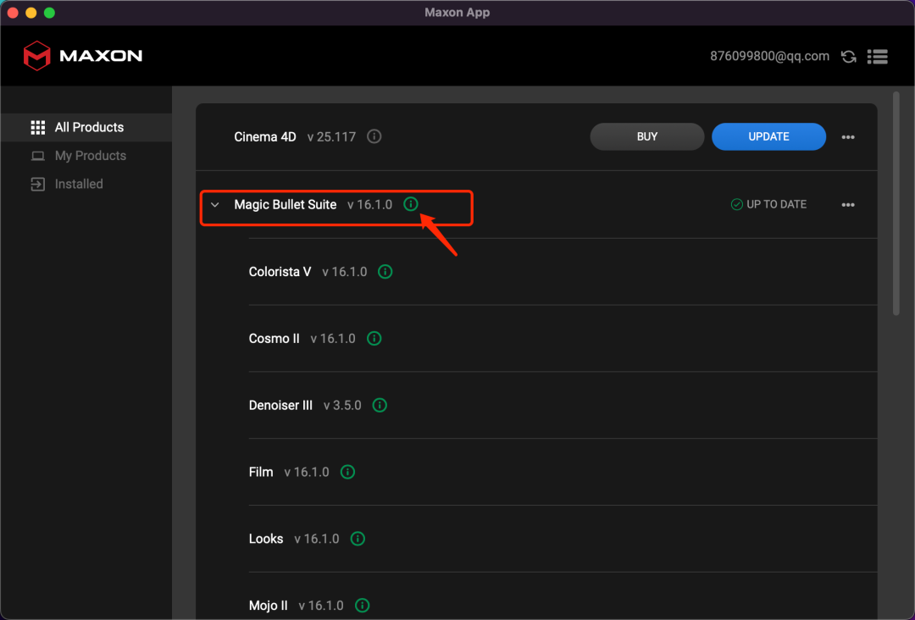Open Magic Bullet Suite more options

(848, 205)
